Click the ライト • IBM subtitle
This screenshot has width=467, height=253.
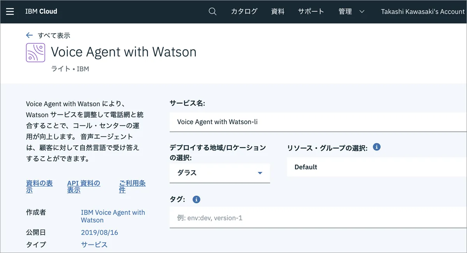pyautogui.click(x=70, y=69)
